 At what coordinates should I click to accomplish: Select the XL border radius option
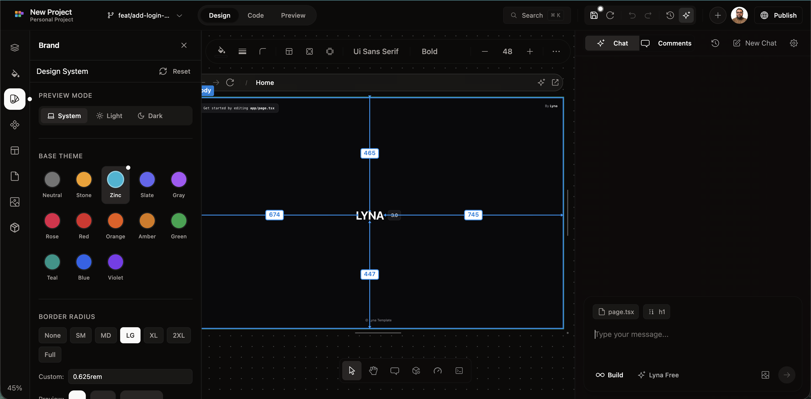tap(153, 335)
